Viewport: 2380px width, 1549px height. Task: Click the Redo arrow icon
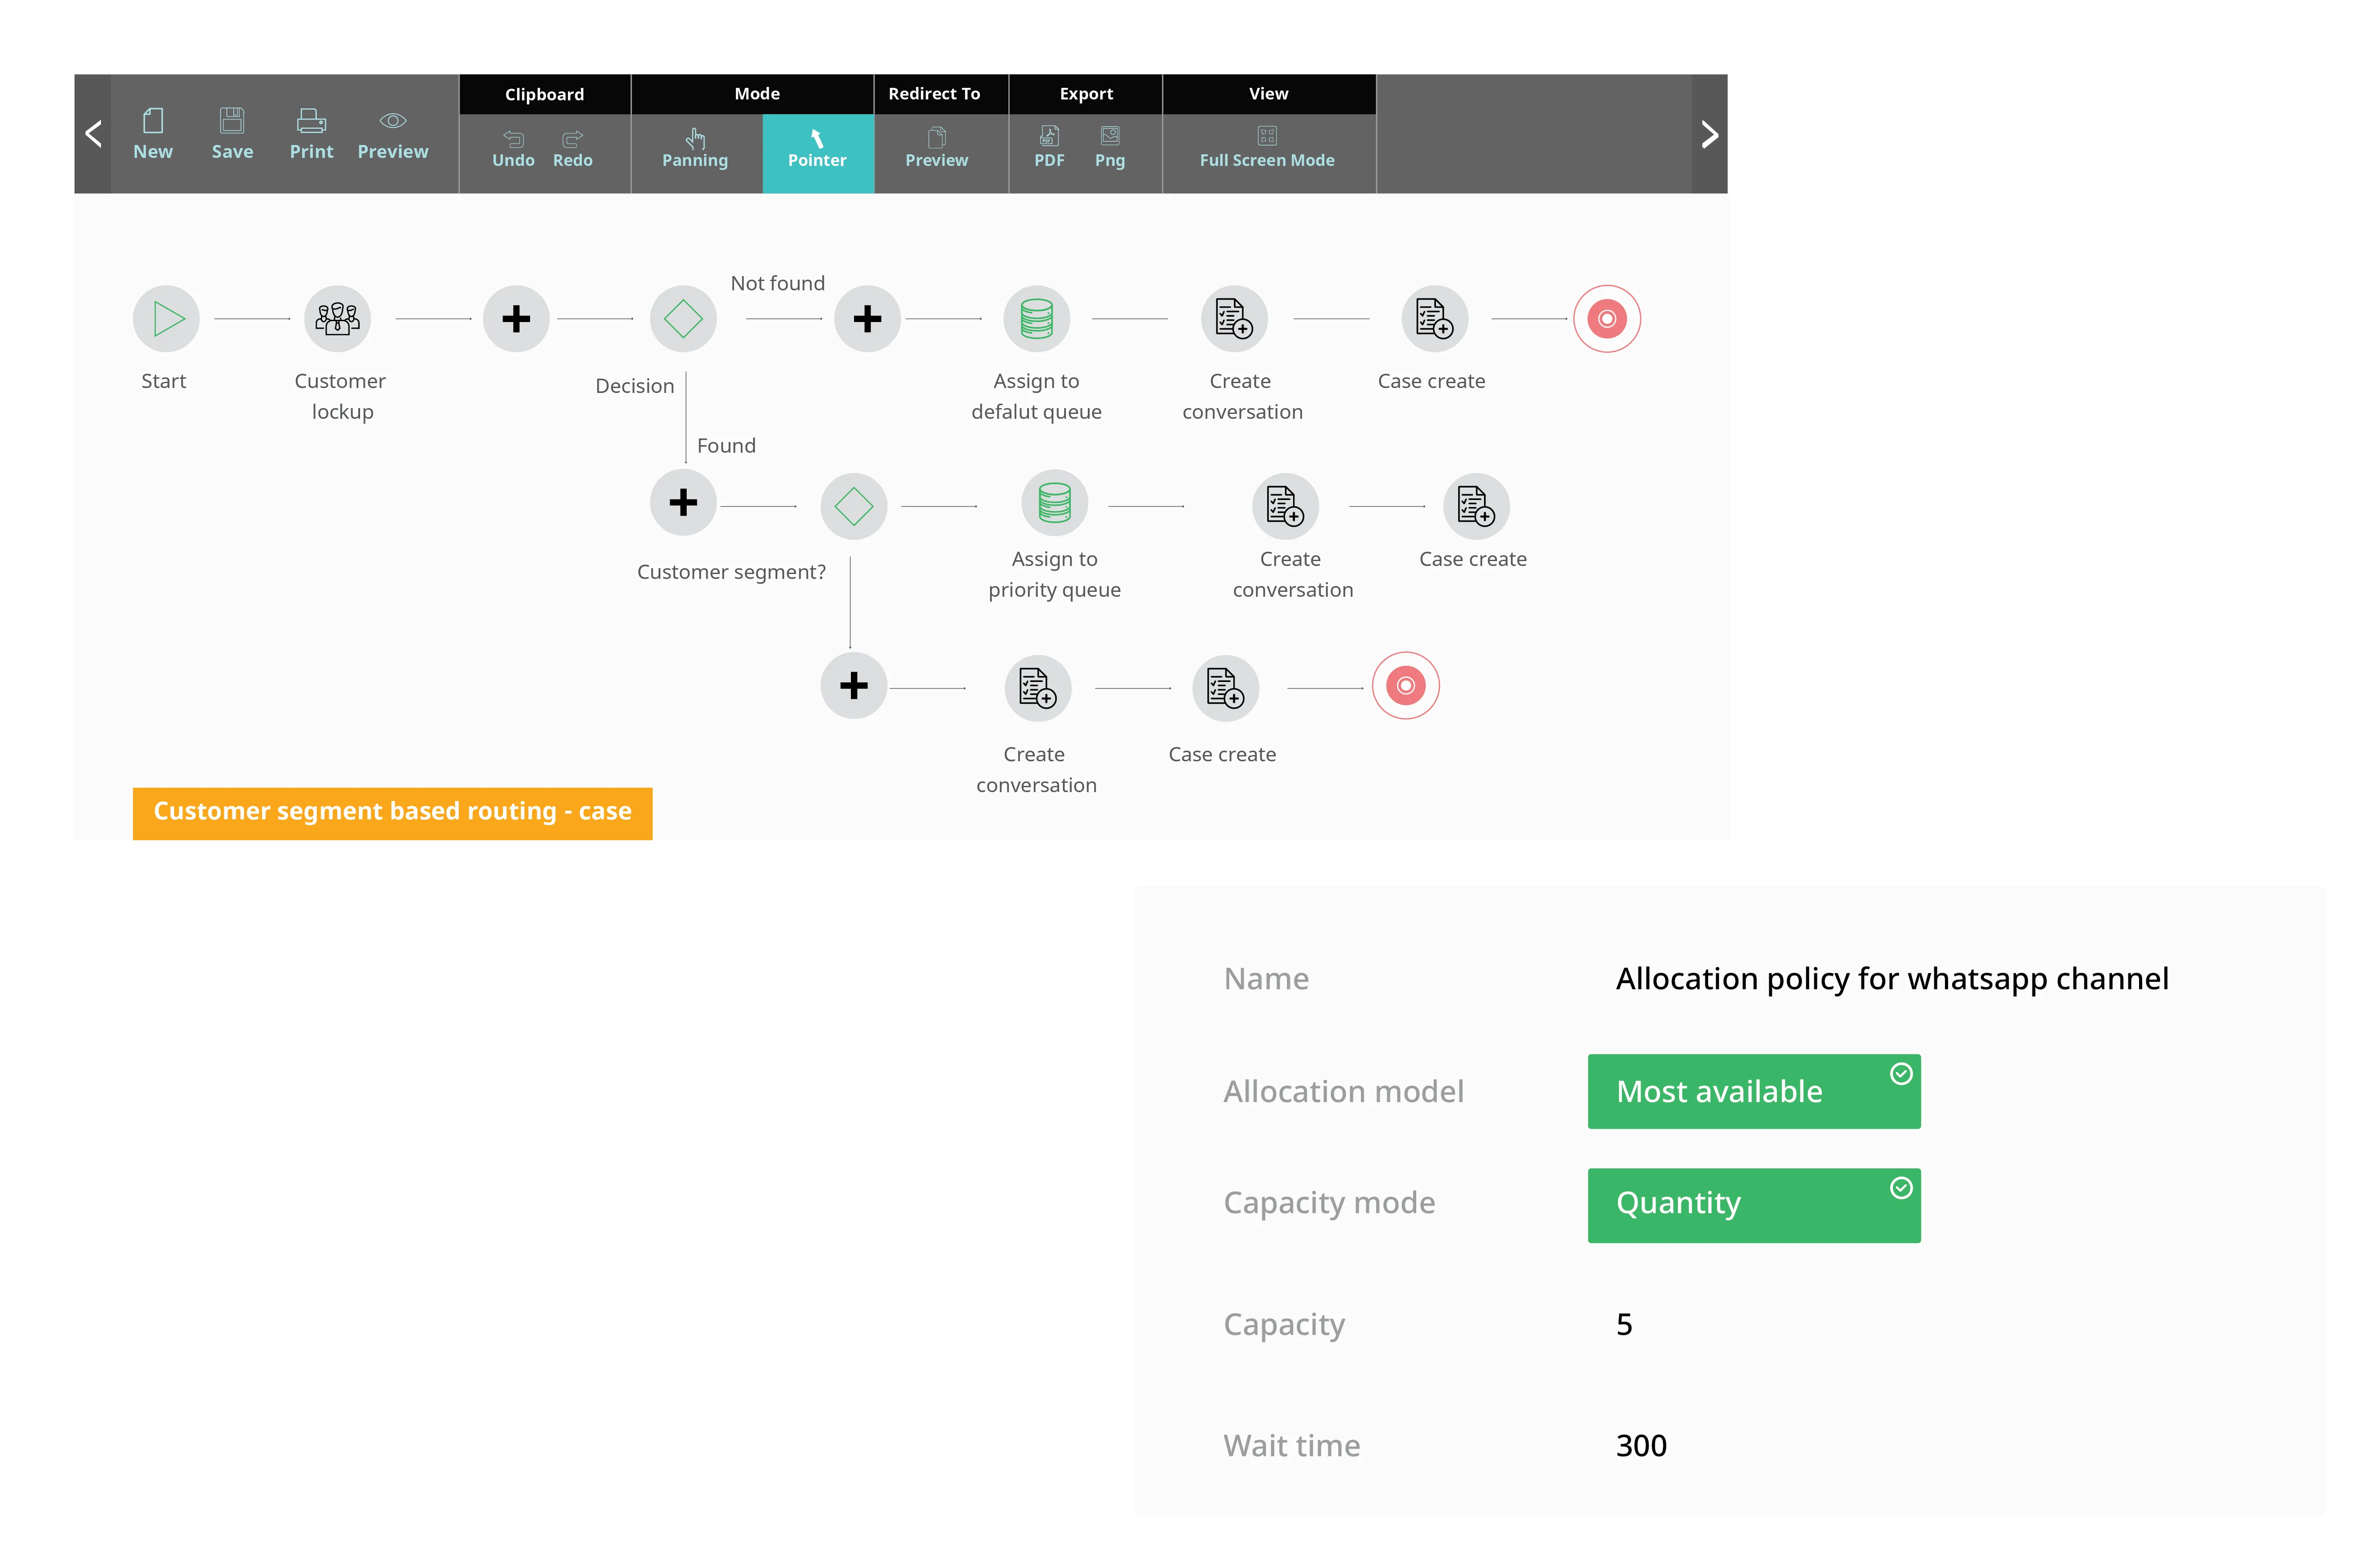tap(572, 139)
